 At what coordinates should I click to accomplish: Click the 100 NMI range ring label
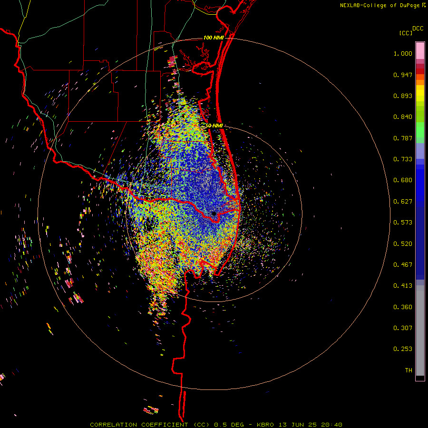click(214, 38)
